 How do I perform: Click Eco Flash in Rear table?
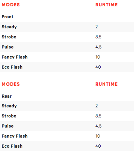point(12,146)
